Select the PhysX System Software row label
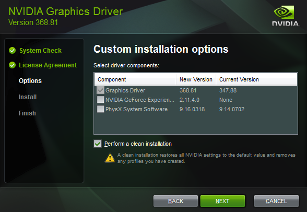The width and height of the screenshot is (307, 212). pos(136,109)
